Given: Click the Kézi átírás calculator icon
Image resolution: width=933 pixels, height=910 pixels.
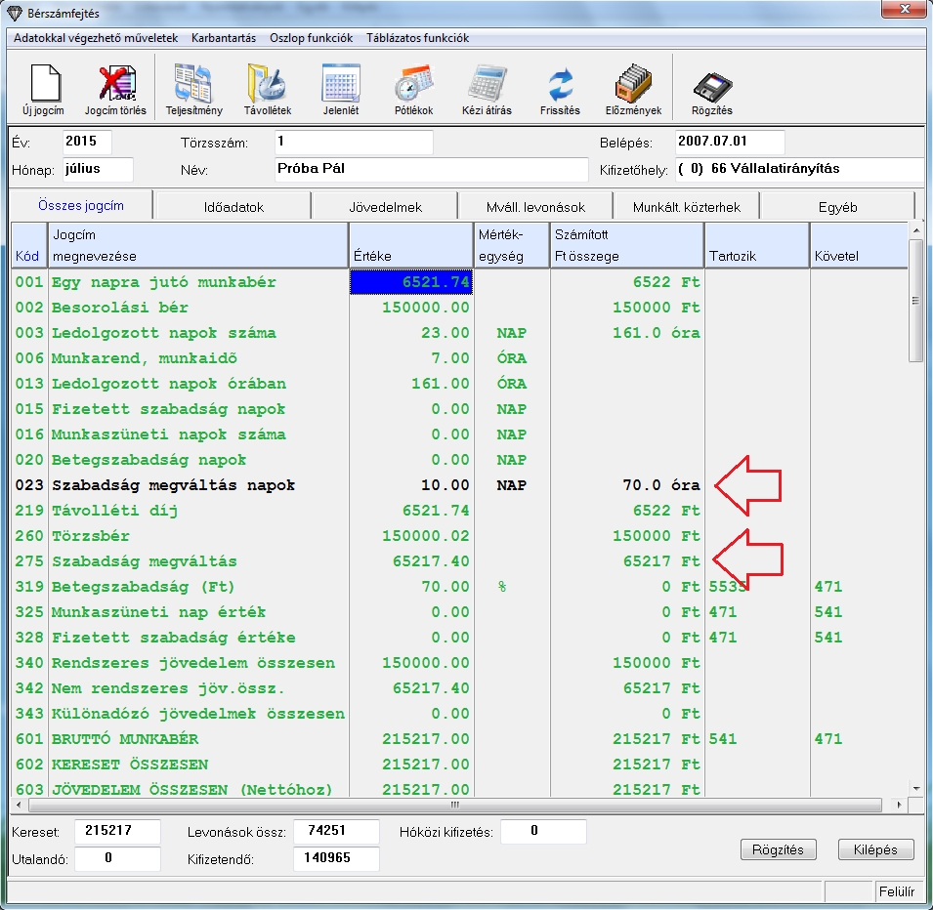Looking at the screenshot, I should click(487, 84).
